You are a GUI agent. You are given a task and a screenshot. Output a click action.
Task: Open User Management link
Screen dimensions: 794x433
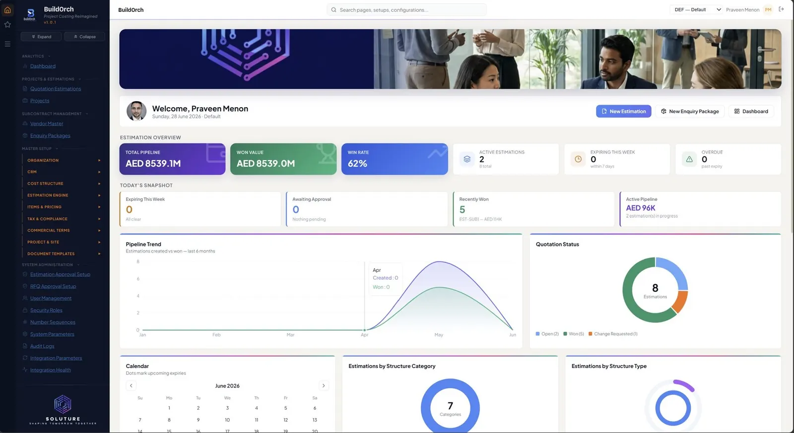[51, 298]
